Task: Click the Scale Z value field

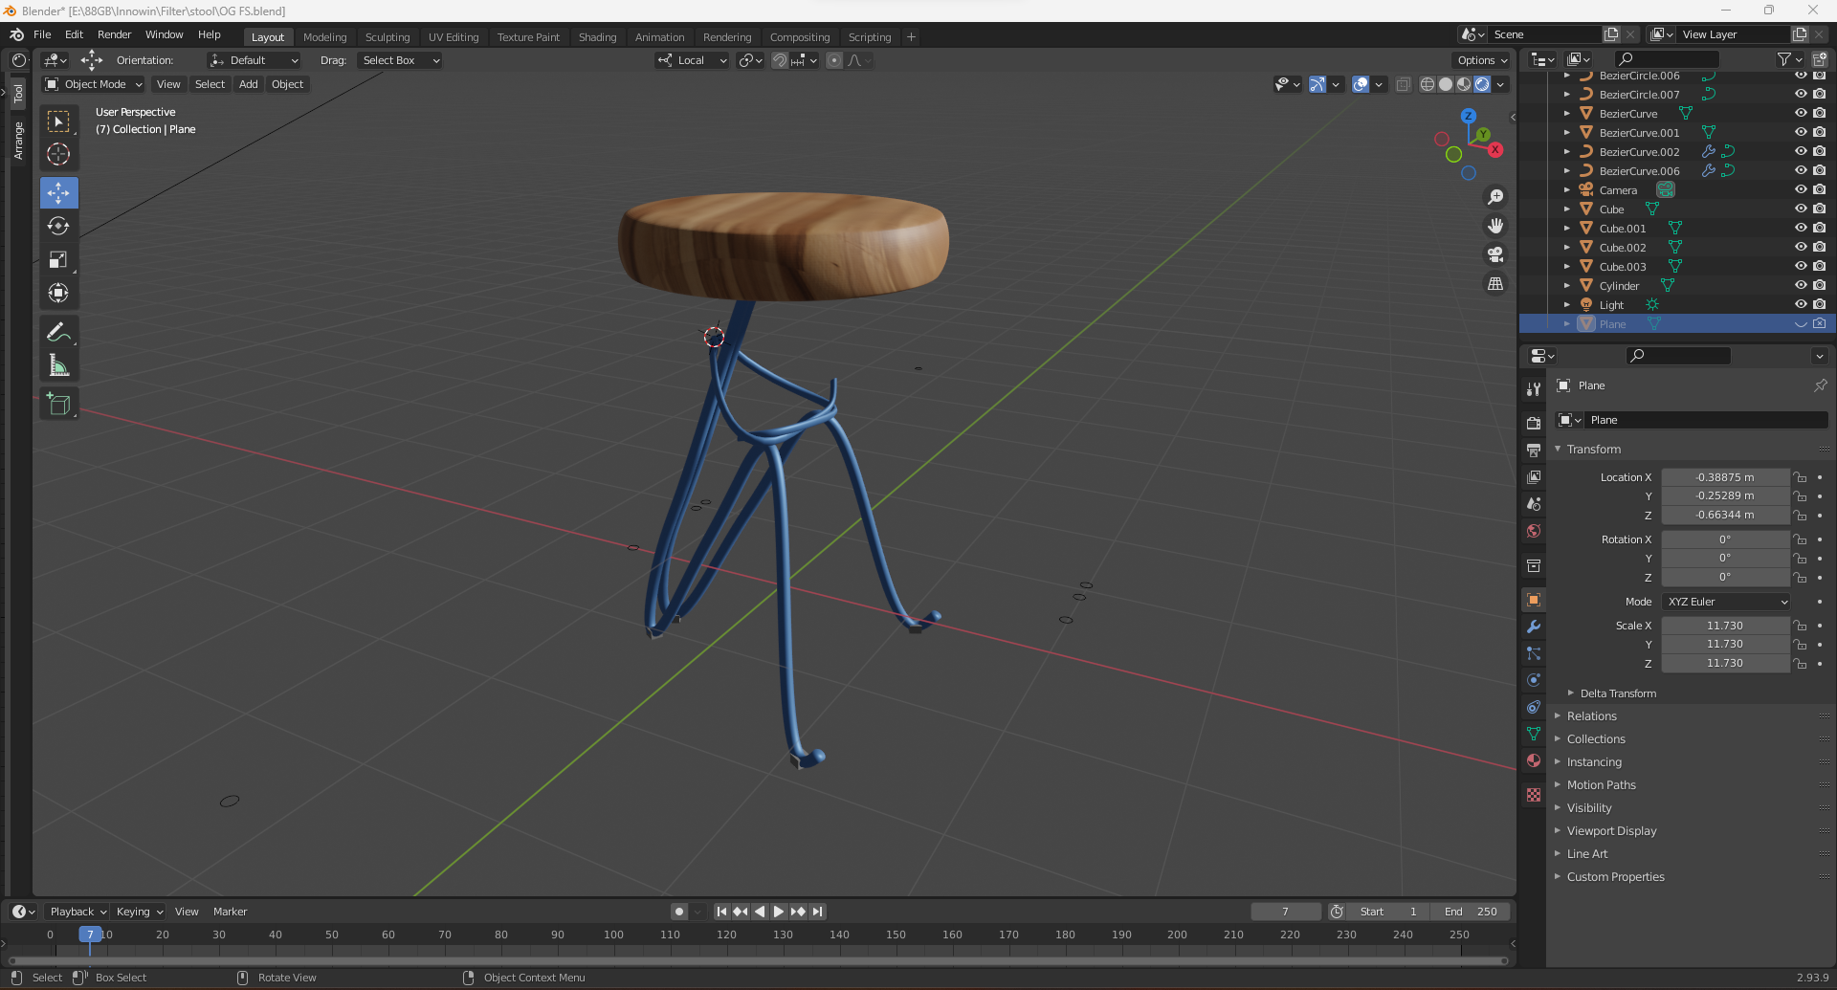Action: pyautogui.click(x=1725, y=663)
